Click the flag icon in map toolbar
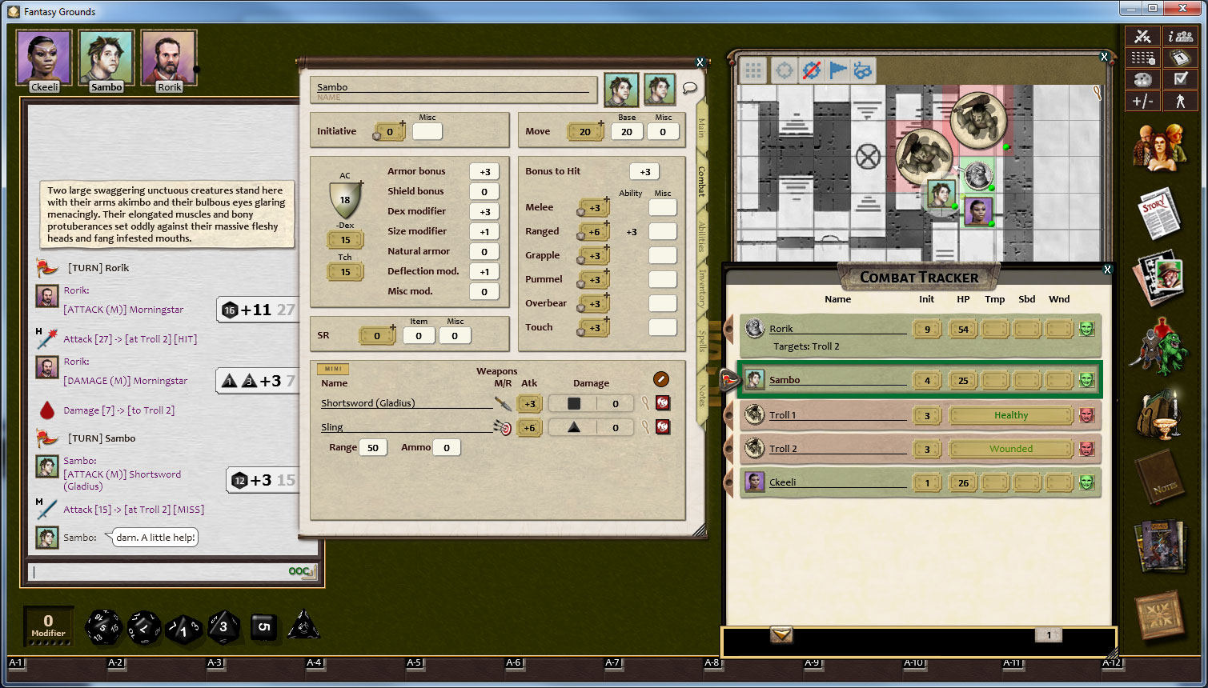This screenshot has height=688, width=1208. 837,70
